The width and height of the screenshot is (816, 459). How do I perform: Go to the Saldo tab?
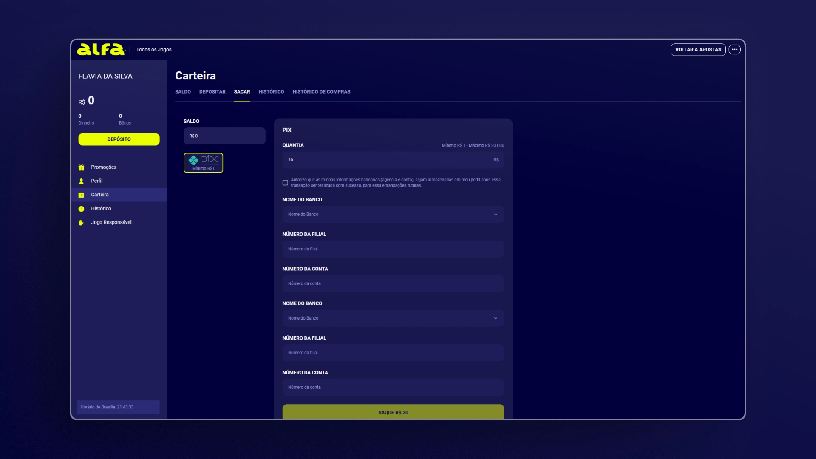coord(183,92)
